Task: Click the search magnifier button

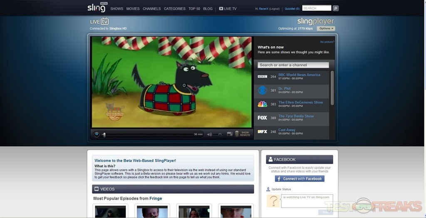Action: (x=336, y=8)
